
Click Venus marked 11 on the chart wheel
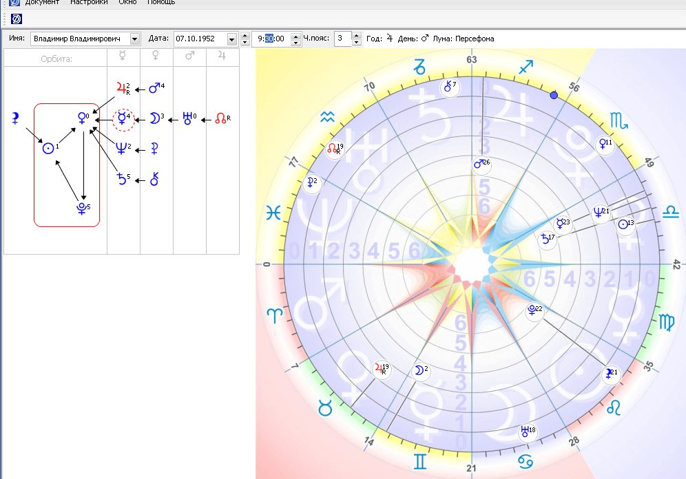pos(605,144)
